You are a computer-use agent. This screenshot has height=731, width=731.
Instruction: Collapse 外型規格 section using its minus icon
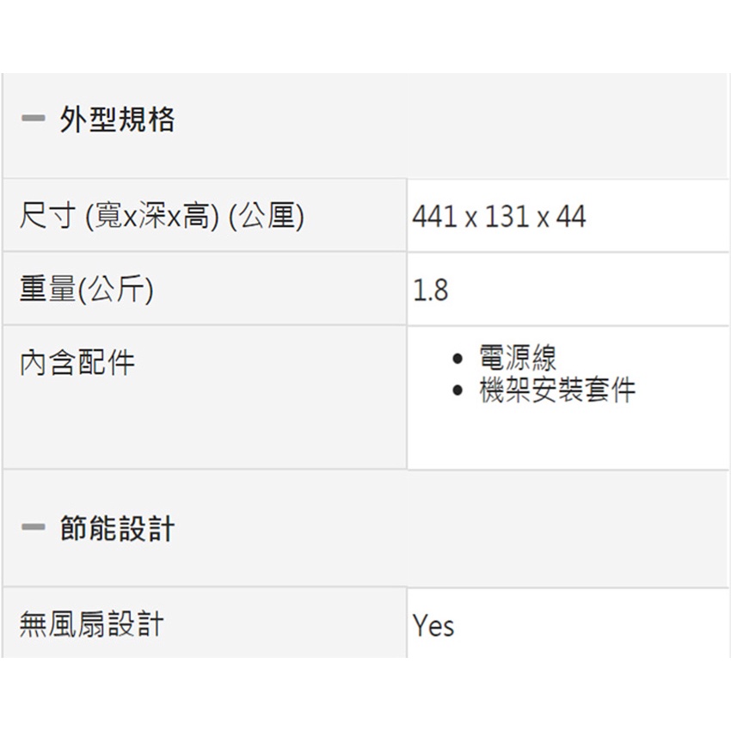click(x=34, y=120)
